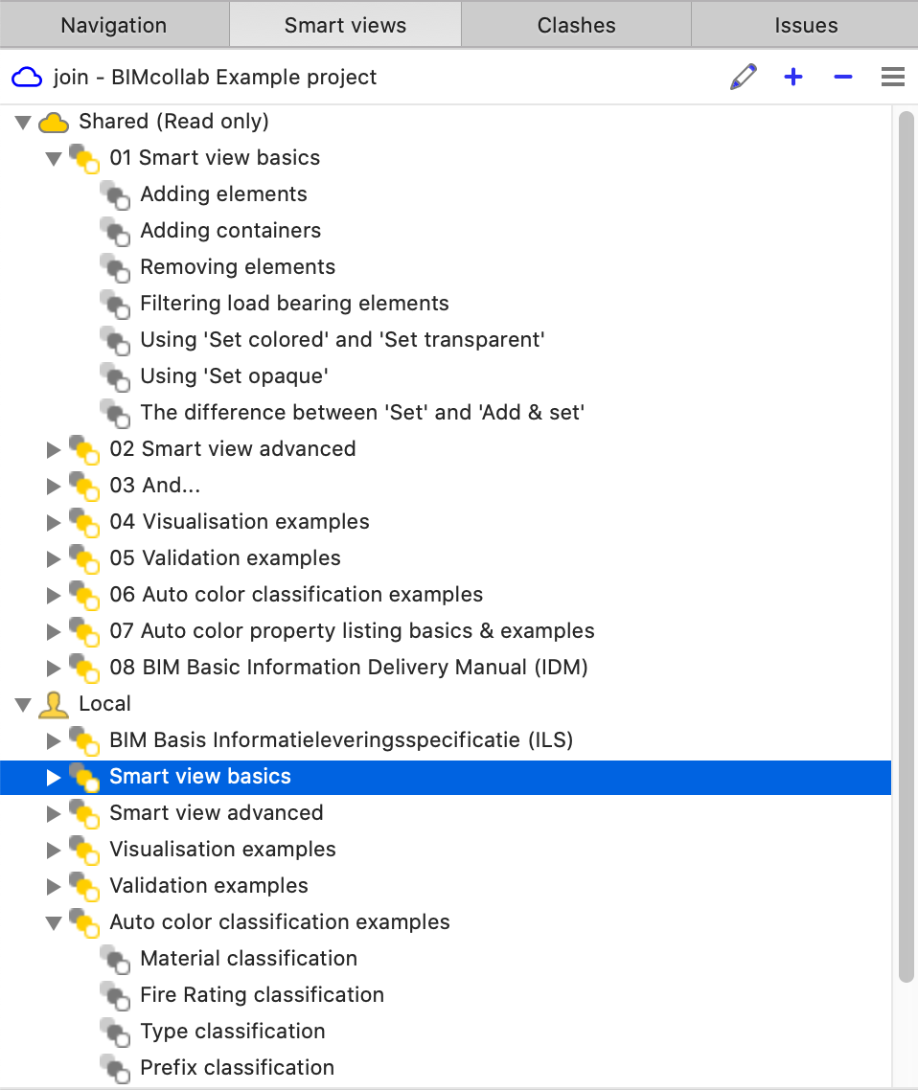Expand the 02 Smart view advanced set
918x1090 pixels.
[x=54, y=450]
